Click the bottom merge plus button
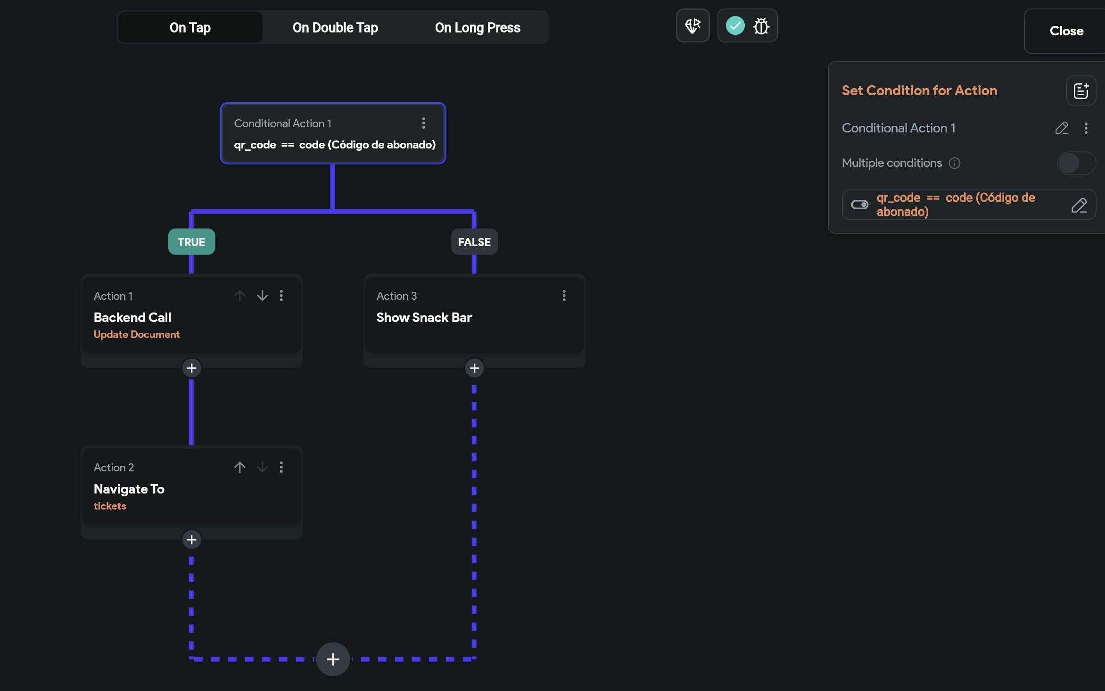Screen dimensions: 1105x691 click(x=333, y=659)
